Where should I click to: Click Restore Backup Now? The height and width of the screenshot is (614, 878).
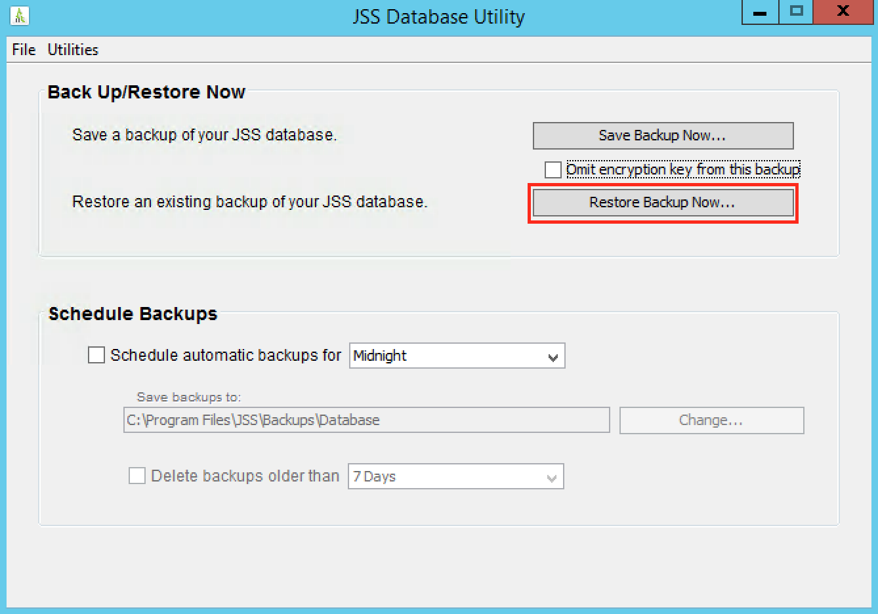click(662, 202)
